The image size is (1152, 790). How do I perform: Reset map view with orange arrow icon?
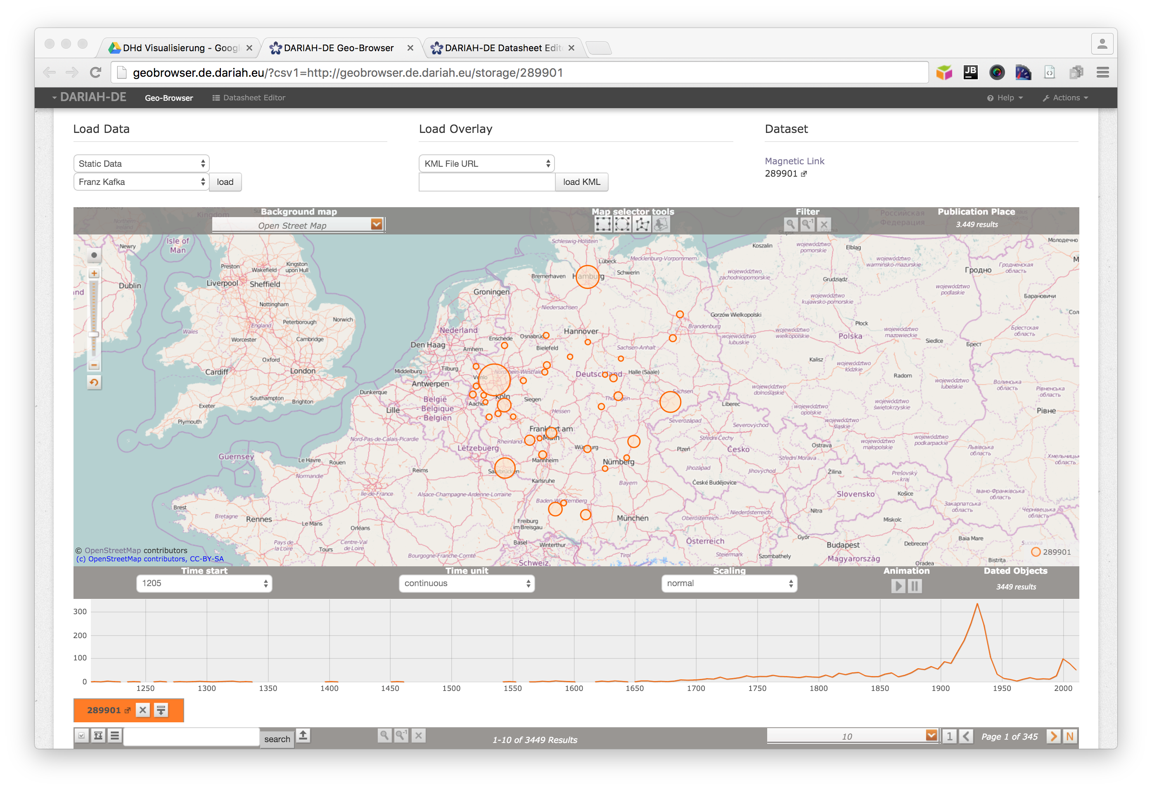(x=94, y=382)
